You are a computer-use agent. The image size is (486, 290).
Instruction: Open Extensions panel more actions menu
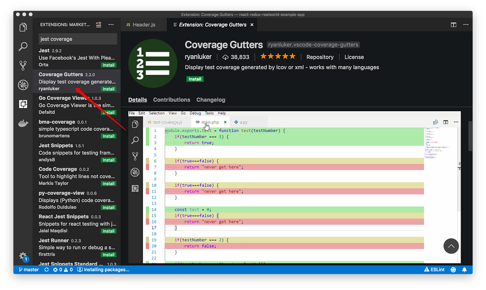[x=111, y=25]
